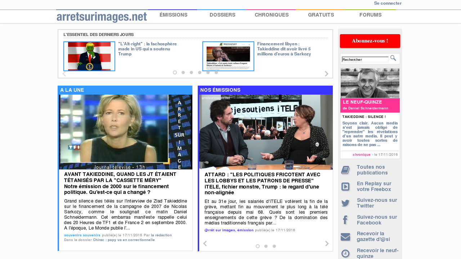461x259 pixels.
Task: Select fourth dot of top carousel
Action: click(x=200, y=72)
